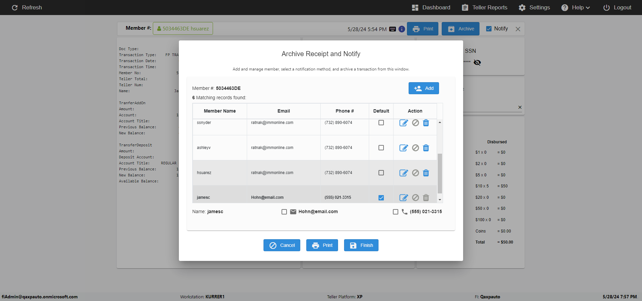Set ssnyder as default member

click(381, 123)
